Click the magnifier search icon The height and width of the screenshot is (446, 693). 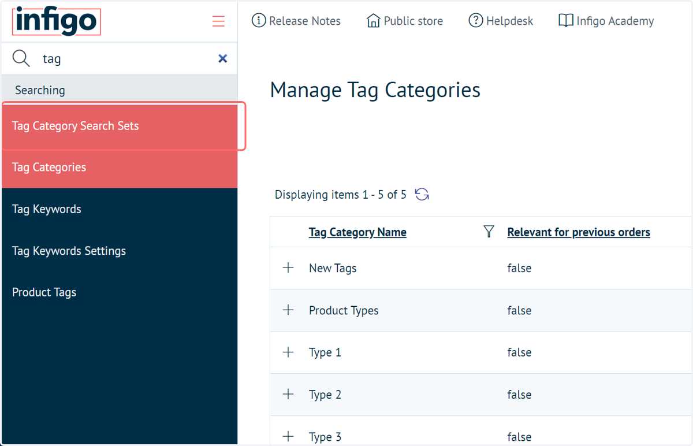[x=21, y=58]
